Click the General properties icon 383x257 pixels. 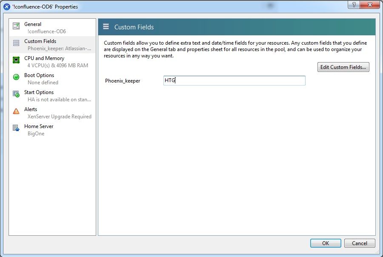coord(16,26)
